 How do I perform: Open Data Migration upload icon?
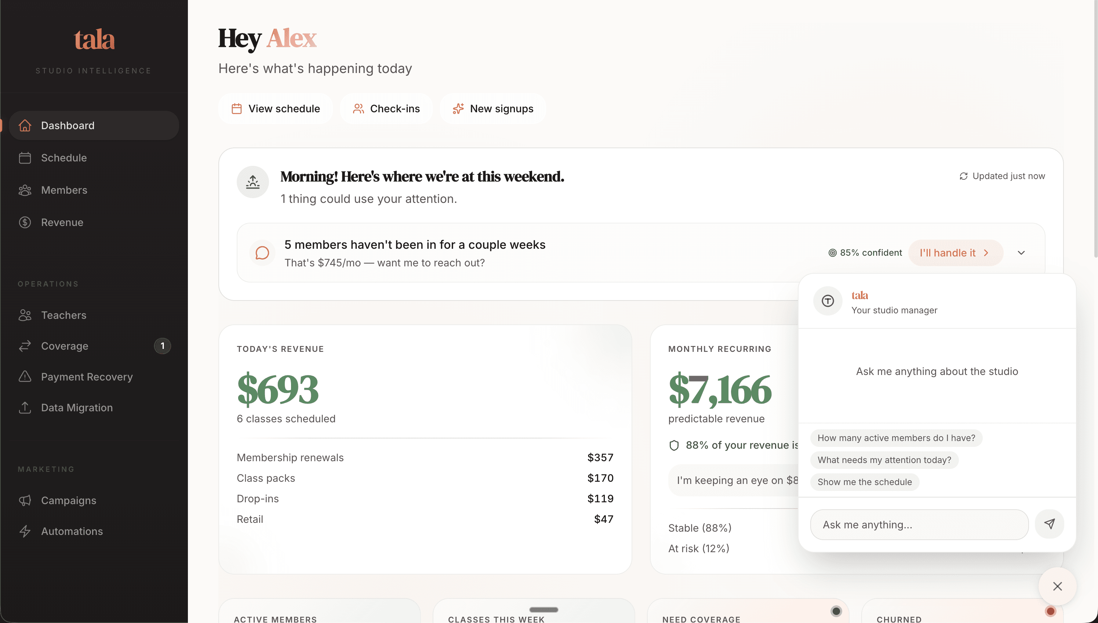(25, 407)
